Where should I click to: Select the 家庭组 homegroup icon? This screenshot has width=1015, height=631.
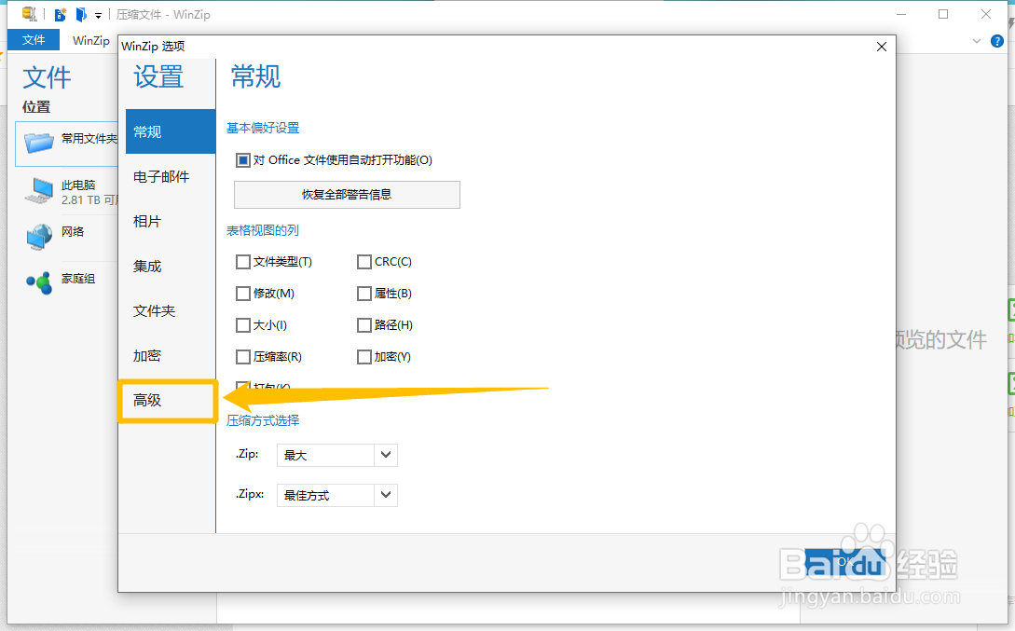point(39,282)
